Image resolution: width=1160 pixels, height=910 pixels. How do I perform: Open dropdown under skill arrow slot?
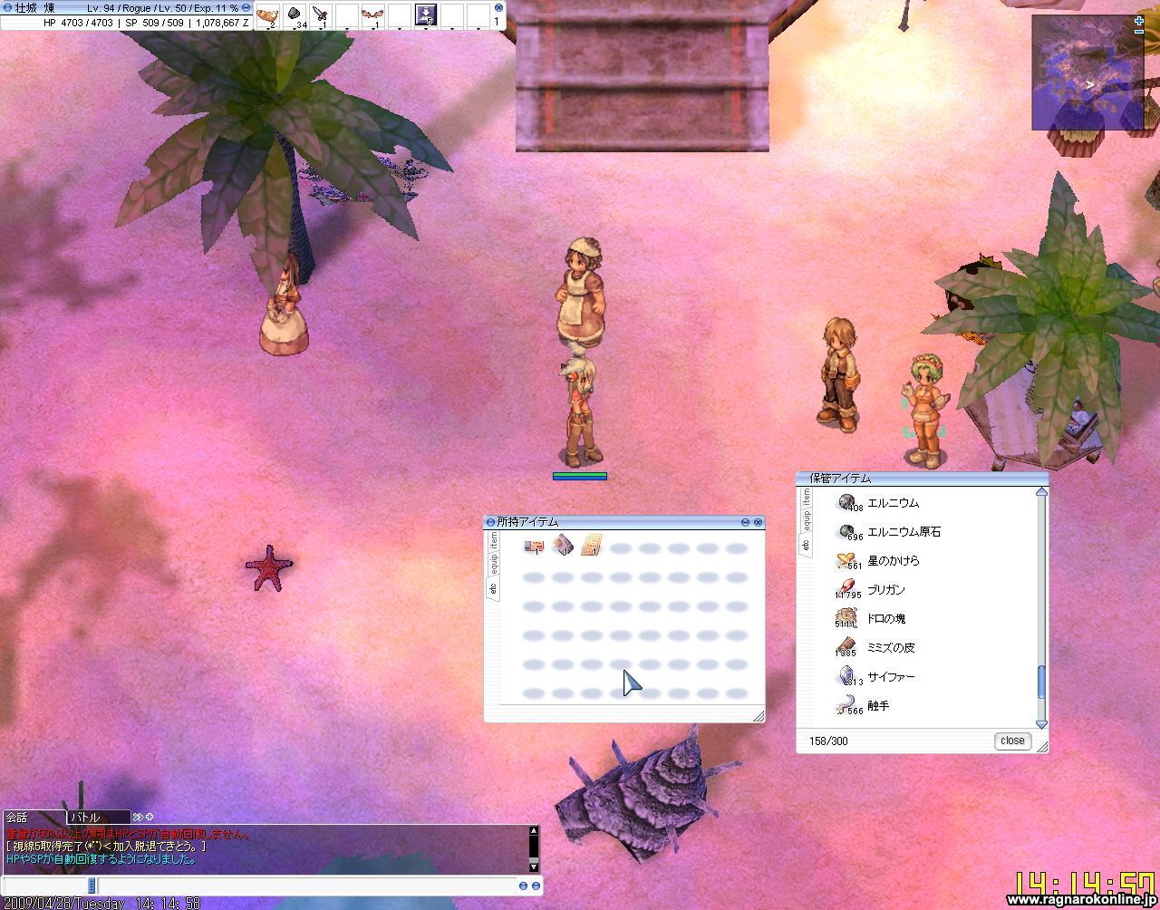pyautogui.click(x=426, y=29)
